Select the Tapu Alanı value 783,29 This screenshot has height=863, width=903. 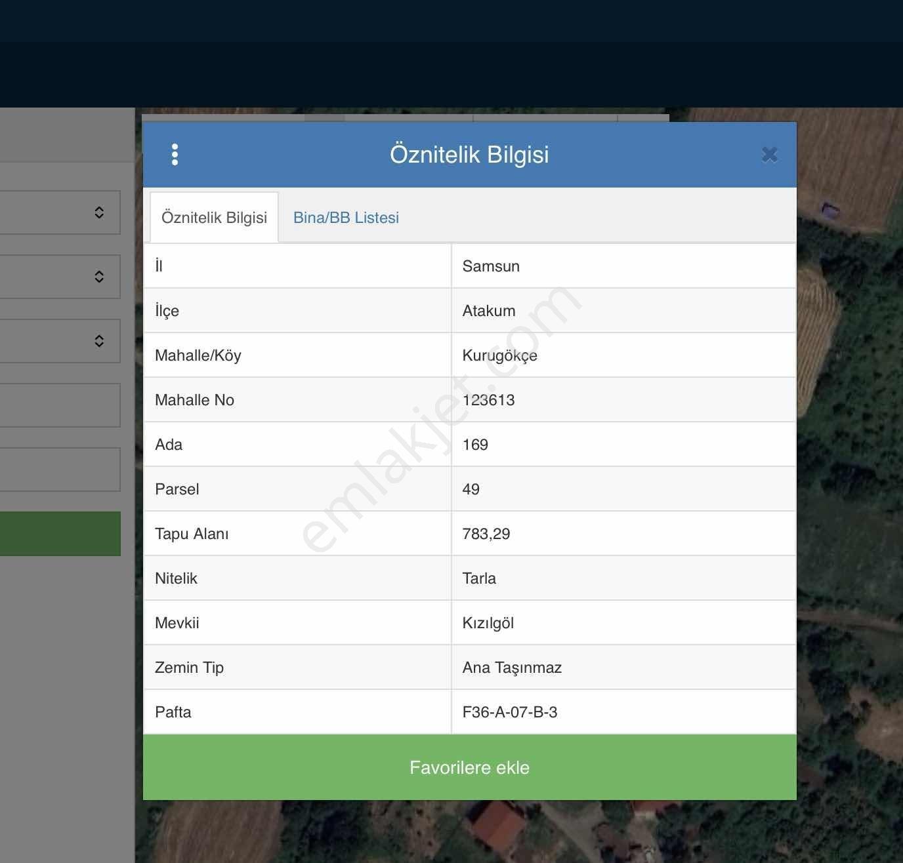pyautogui.click(x=486, y=534)
